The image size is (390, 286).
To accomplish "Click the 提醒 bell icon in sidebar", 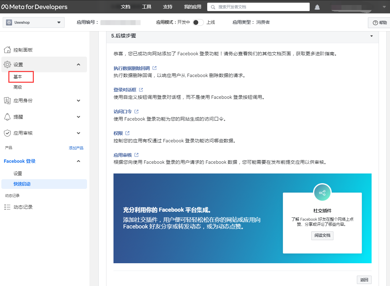I will 7,117.
